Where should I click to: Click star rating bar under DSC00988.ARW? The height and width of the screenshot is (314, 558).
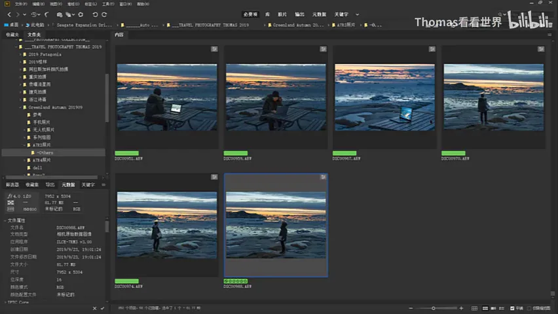point(236,281)
